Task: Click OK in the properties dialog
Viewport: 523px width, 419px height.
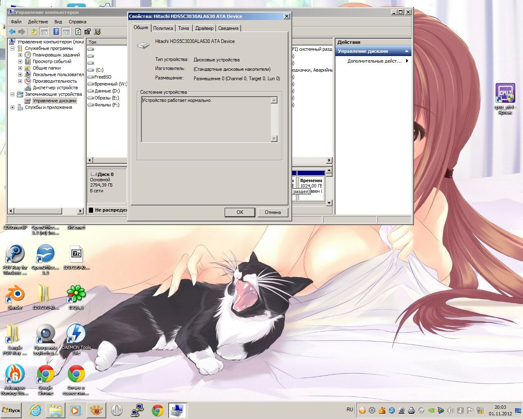Action: click(x=240, y=212)
